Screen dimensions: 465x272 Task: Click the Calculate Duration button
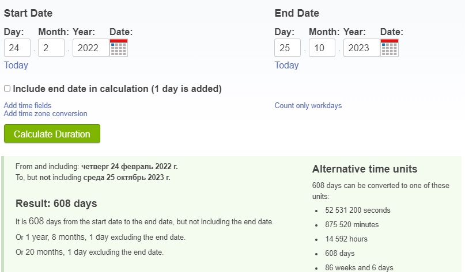coord(52,134)
